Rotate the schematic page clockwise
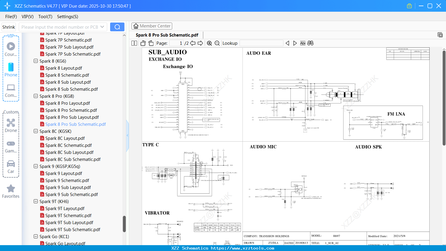The width and height of the screenshot is (446, 251). pos(151,43)
